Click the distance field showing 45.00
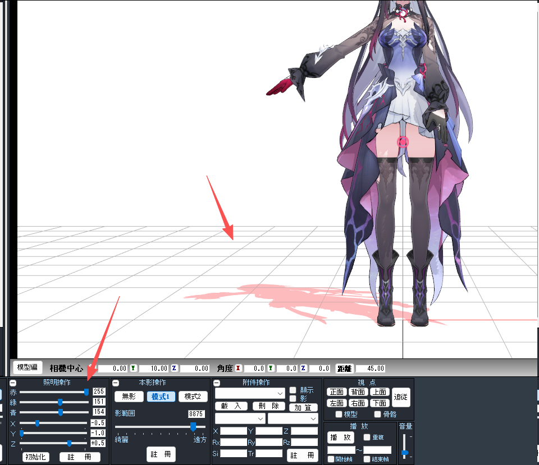539x465 pixels. click(x=370, y=369)
